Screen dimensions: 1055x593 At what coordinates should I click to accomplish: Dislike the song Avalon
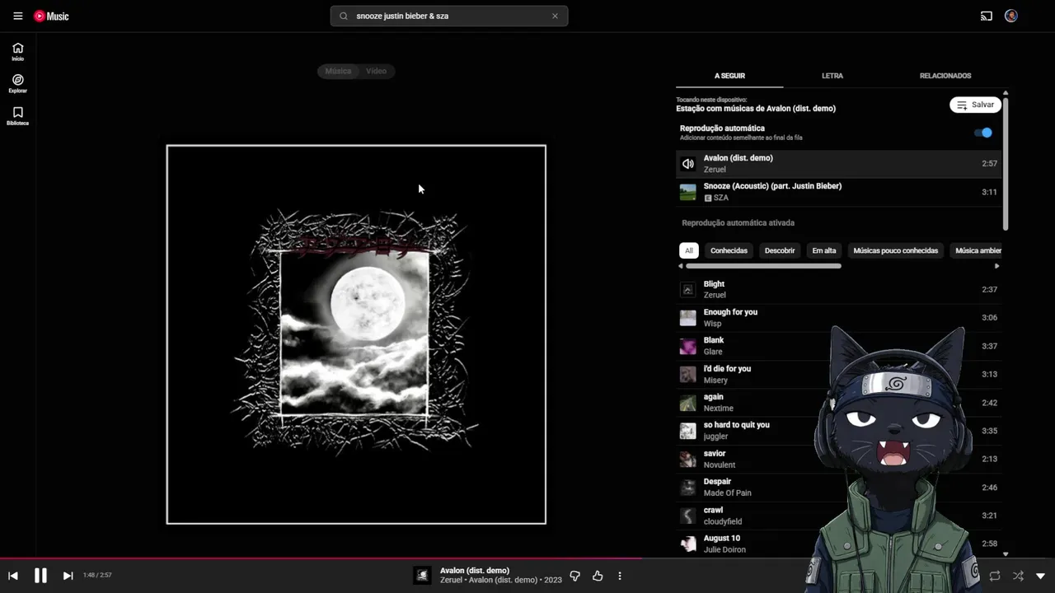pos(575,576)
